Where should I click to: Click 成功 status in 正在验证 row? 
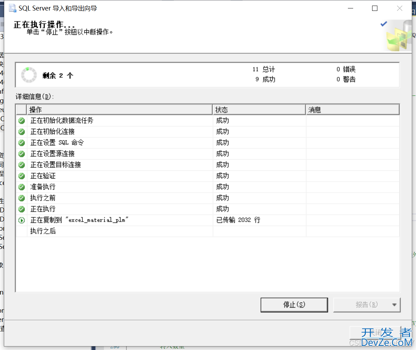[223, 176]
